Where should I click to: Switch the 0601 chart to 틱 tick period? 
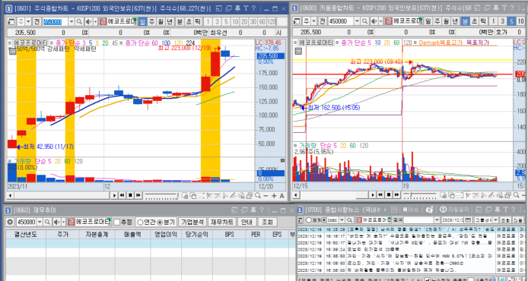tap(198, 22)
